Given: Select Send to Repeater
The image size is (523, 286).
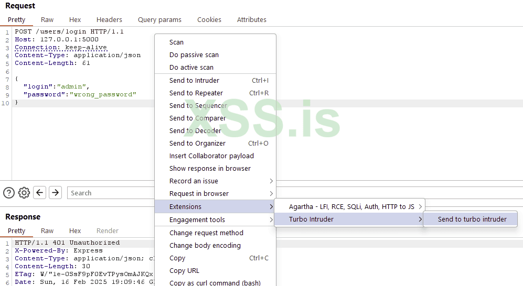Looking at the screenshot, I should click(215, 93).
